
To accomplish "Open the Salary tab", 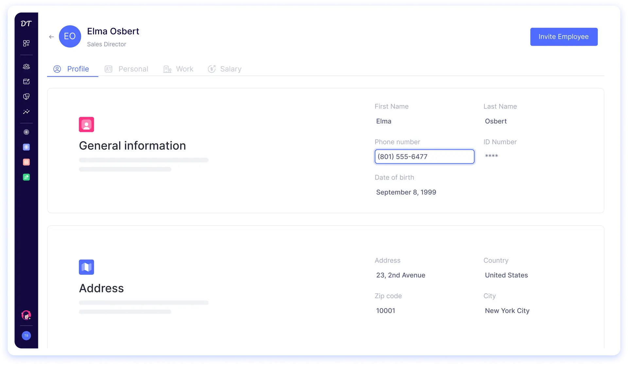I will click(225, 69).
